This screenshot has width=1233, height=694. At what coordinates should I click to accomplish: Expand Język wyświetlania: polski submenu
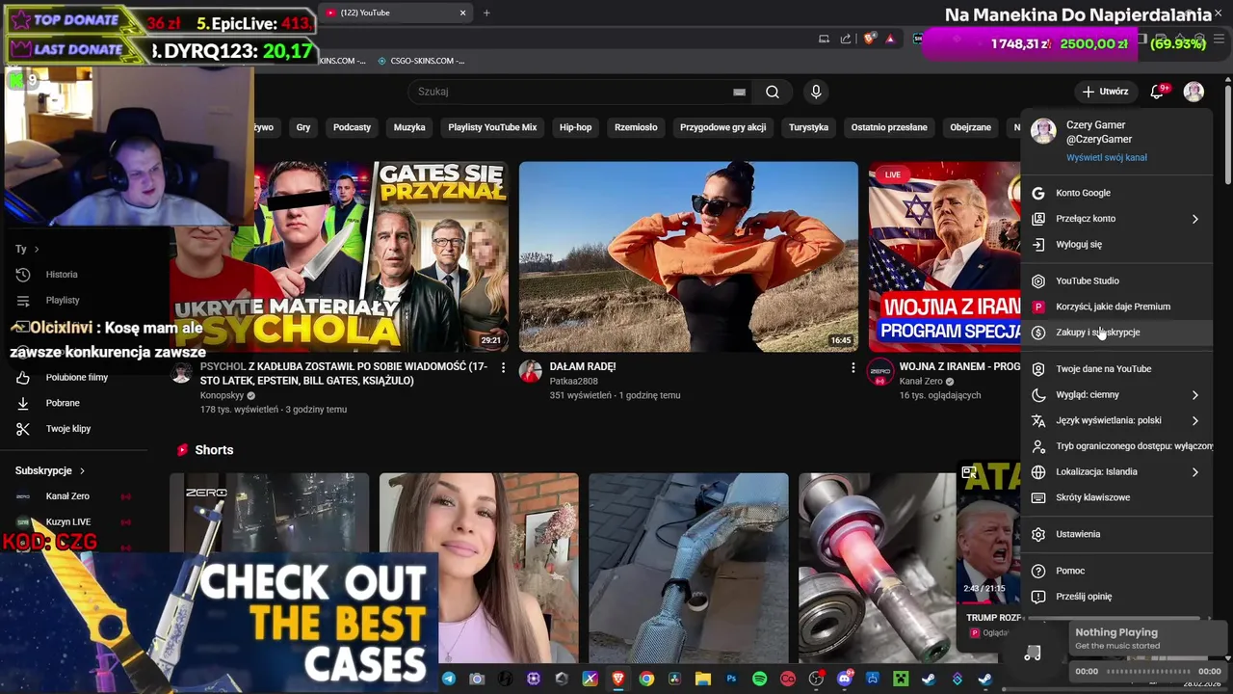click(x=1194, y=420)
